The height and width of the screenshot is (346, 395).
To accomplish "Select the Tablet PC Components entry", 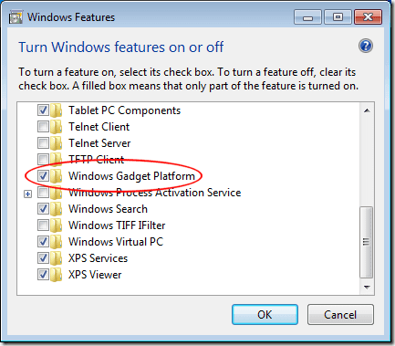I will (124, 110).
